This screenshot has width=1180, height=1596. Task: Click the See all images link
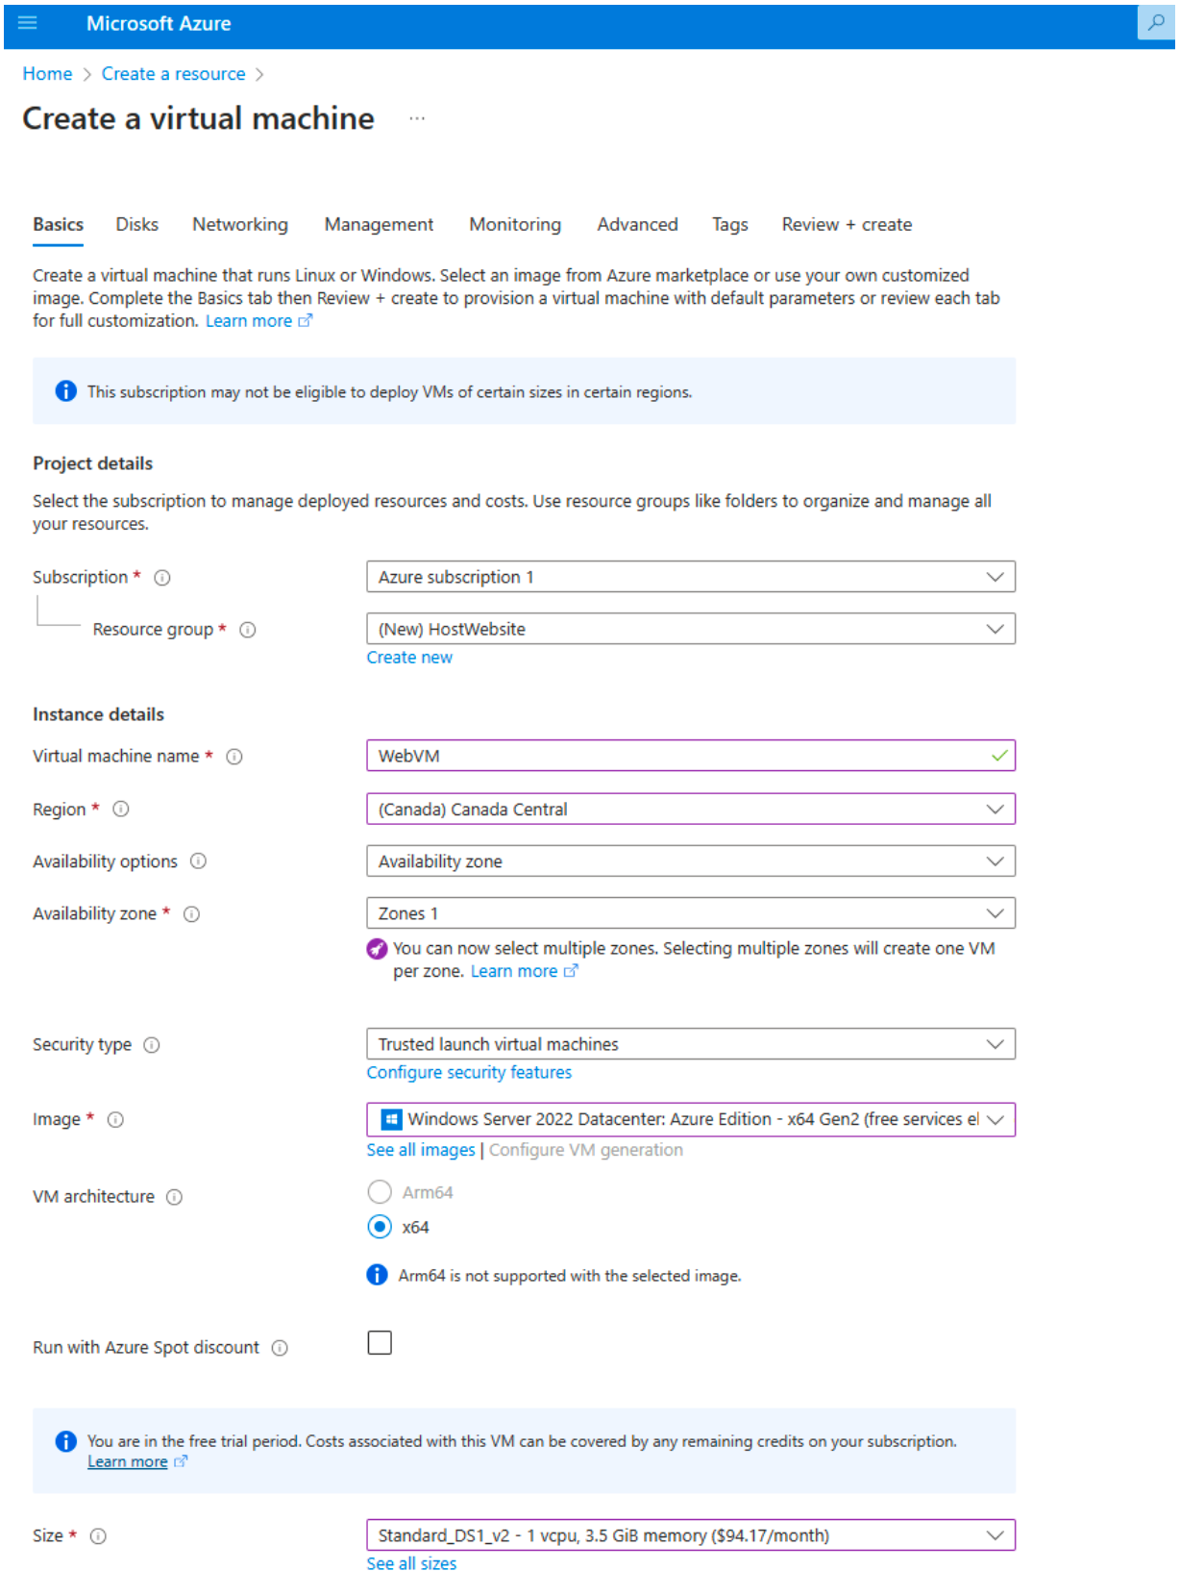[420, 1149]
